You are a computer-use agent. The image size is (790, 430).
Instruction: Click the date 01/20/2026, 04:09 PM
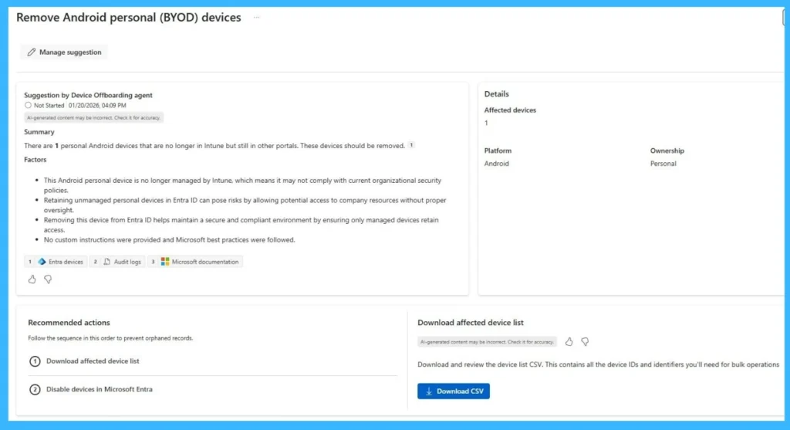click(97, 105)
